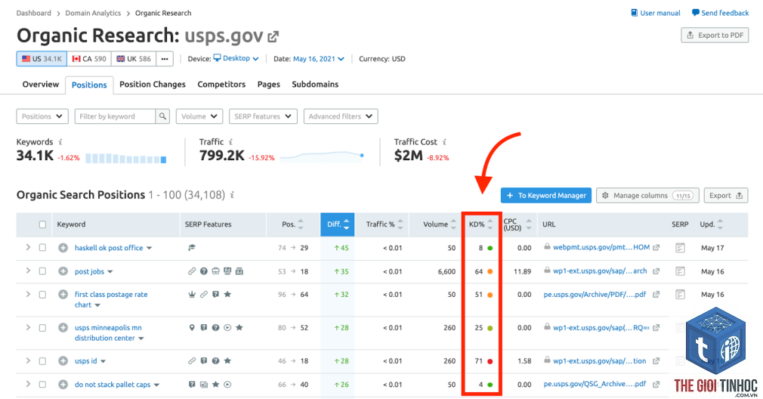The image size is (763, 399).
Task: Open external link icon for 'post jobs' URL
Action: 656,271
